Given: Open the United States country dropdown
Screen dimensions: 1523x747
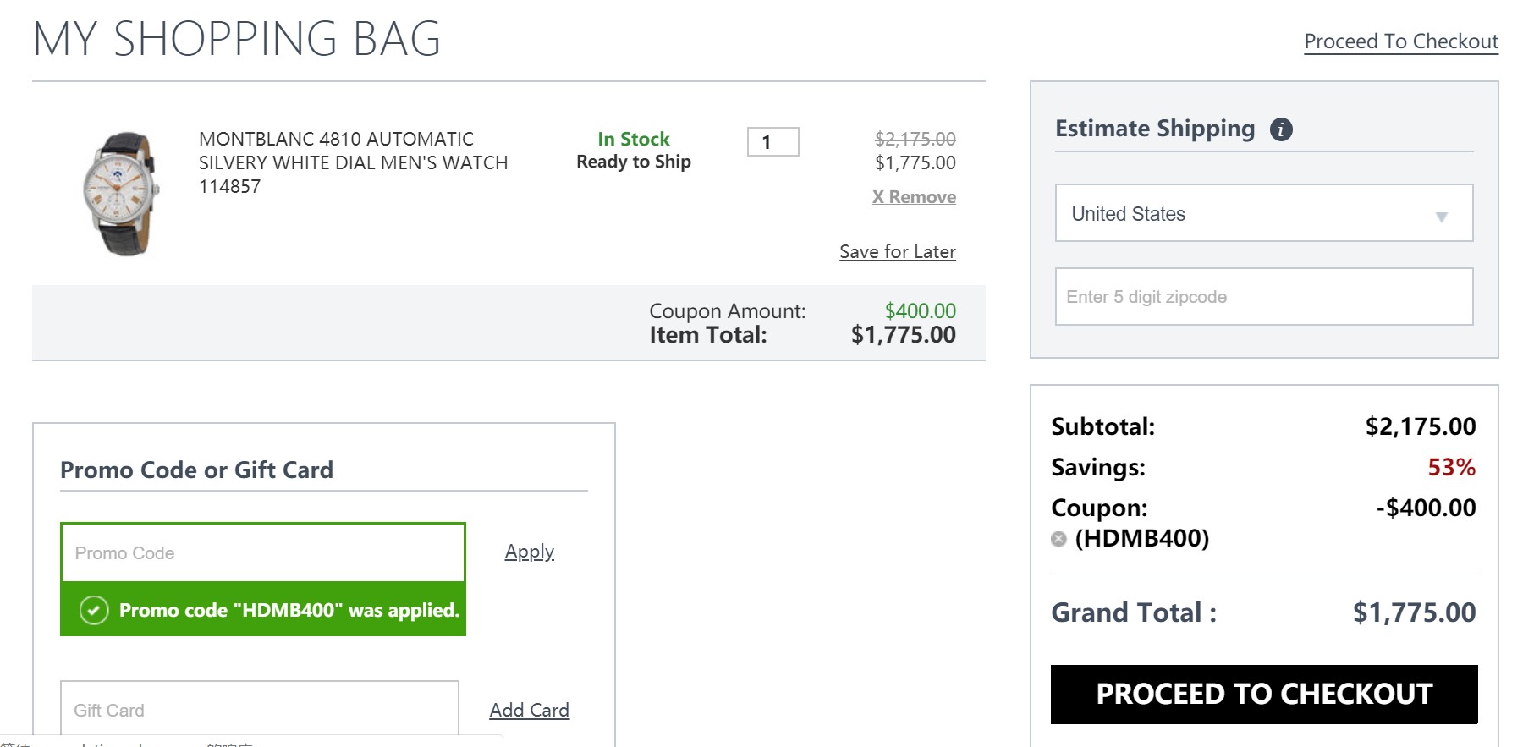Looking at the screenshot, I should click(1264, 213).
